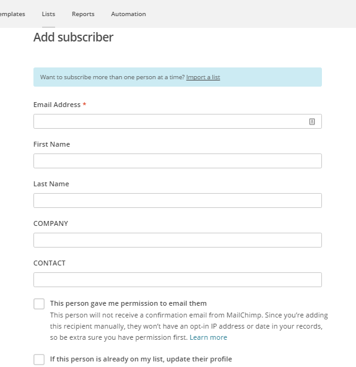This screenshot has width=356, height=367.
Task: Click into the First Name field
Action: click(x=178, y=161)
